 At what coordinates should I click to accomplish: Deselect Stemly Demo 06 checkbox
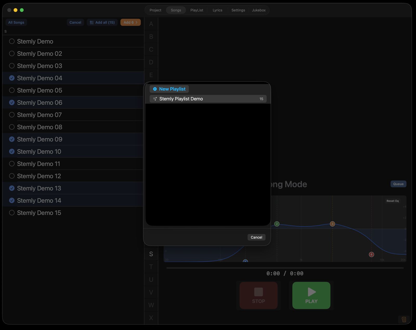click(x=12, y=102)
